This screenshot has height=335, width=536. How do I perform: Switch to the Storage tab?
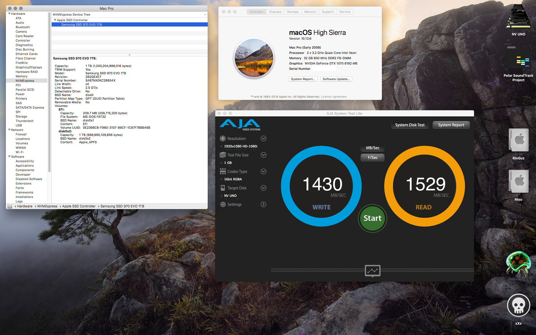293,12
